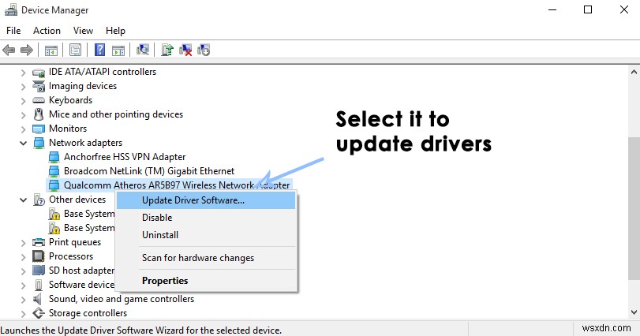Image resolution: width=640 pixels, height=336 pixels.
Task: Click Show/Hide Action Pane toolbar icon
Action: click(x=118, y=50)
